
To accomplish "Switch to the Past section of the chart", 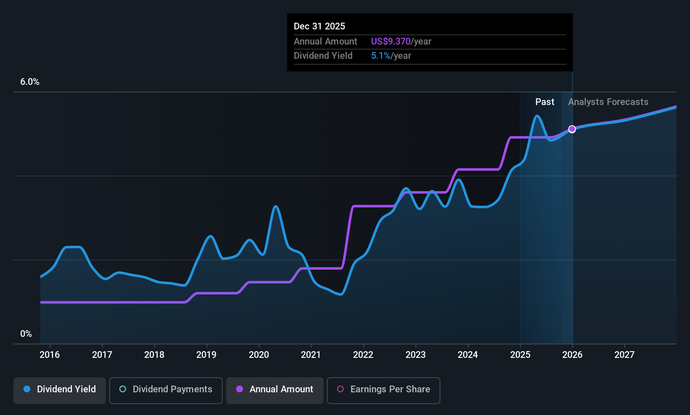I will pos(545,102).
